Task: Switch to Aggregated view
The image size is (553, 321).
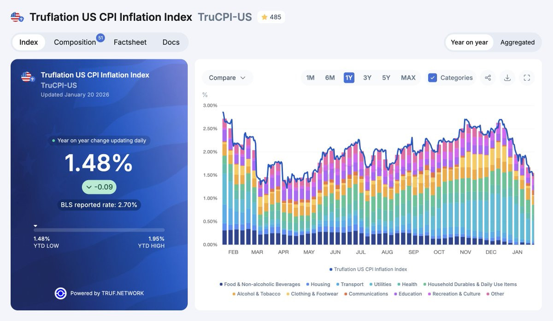Action: 518,42
